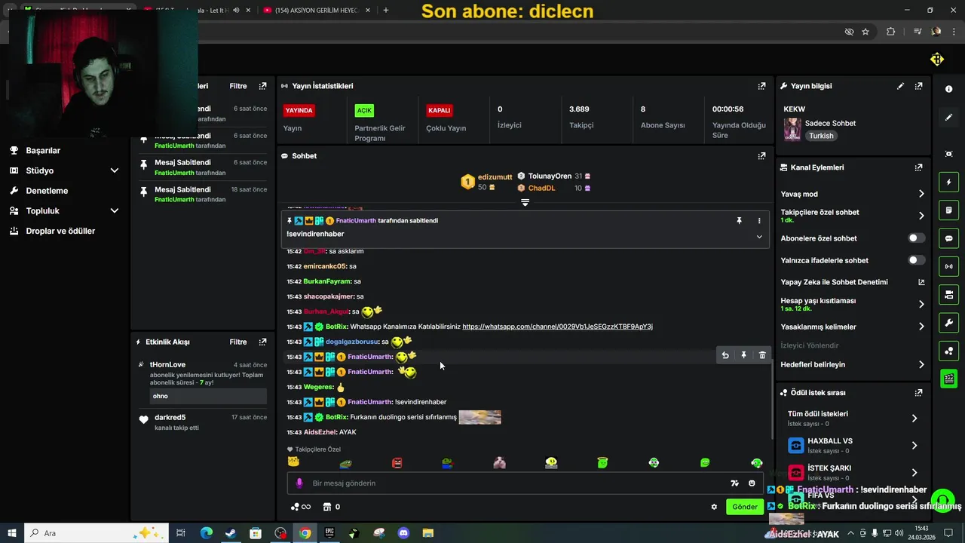The width and height of the screenshot is (965, 543).
Task: Open the emote picker in chat input
Action: tap(752, 483)
